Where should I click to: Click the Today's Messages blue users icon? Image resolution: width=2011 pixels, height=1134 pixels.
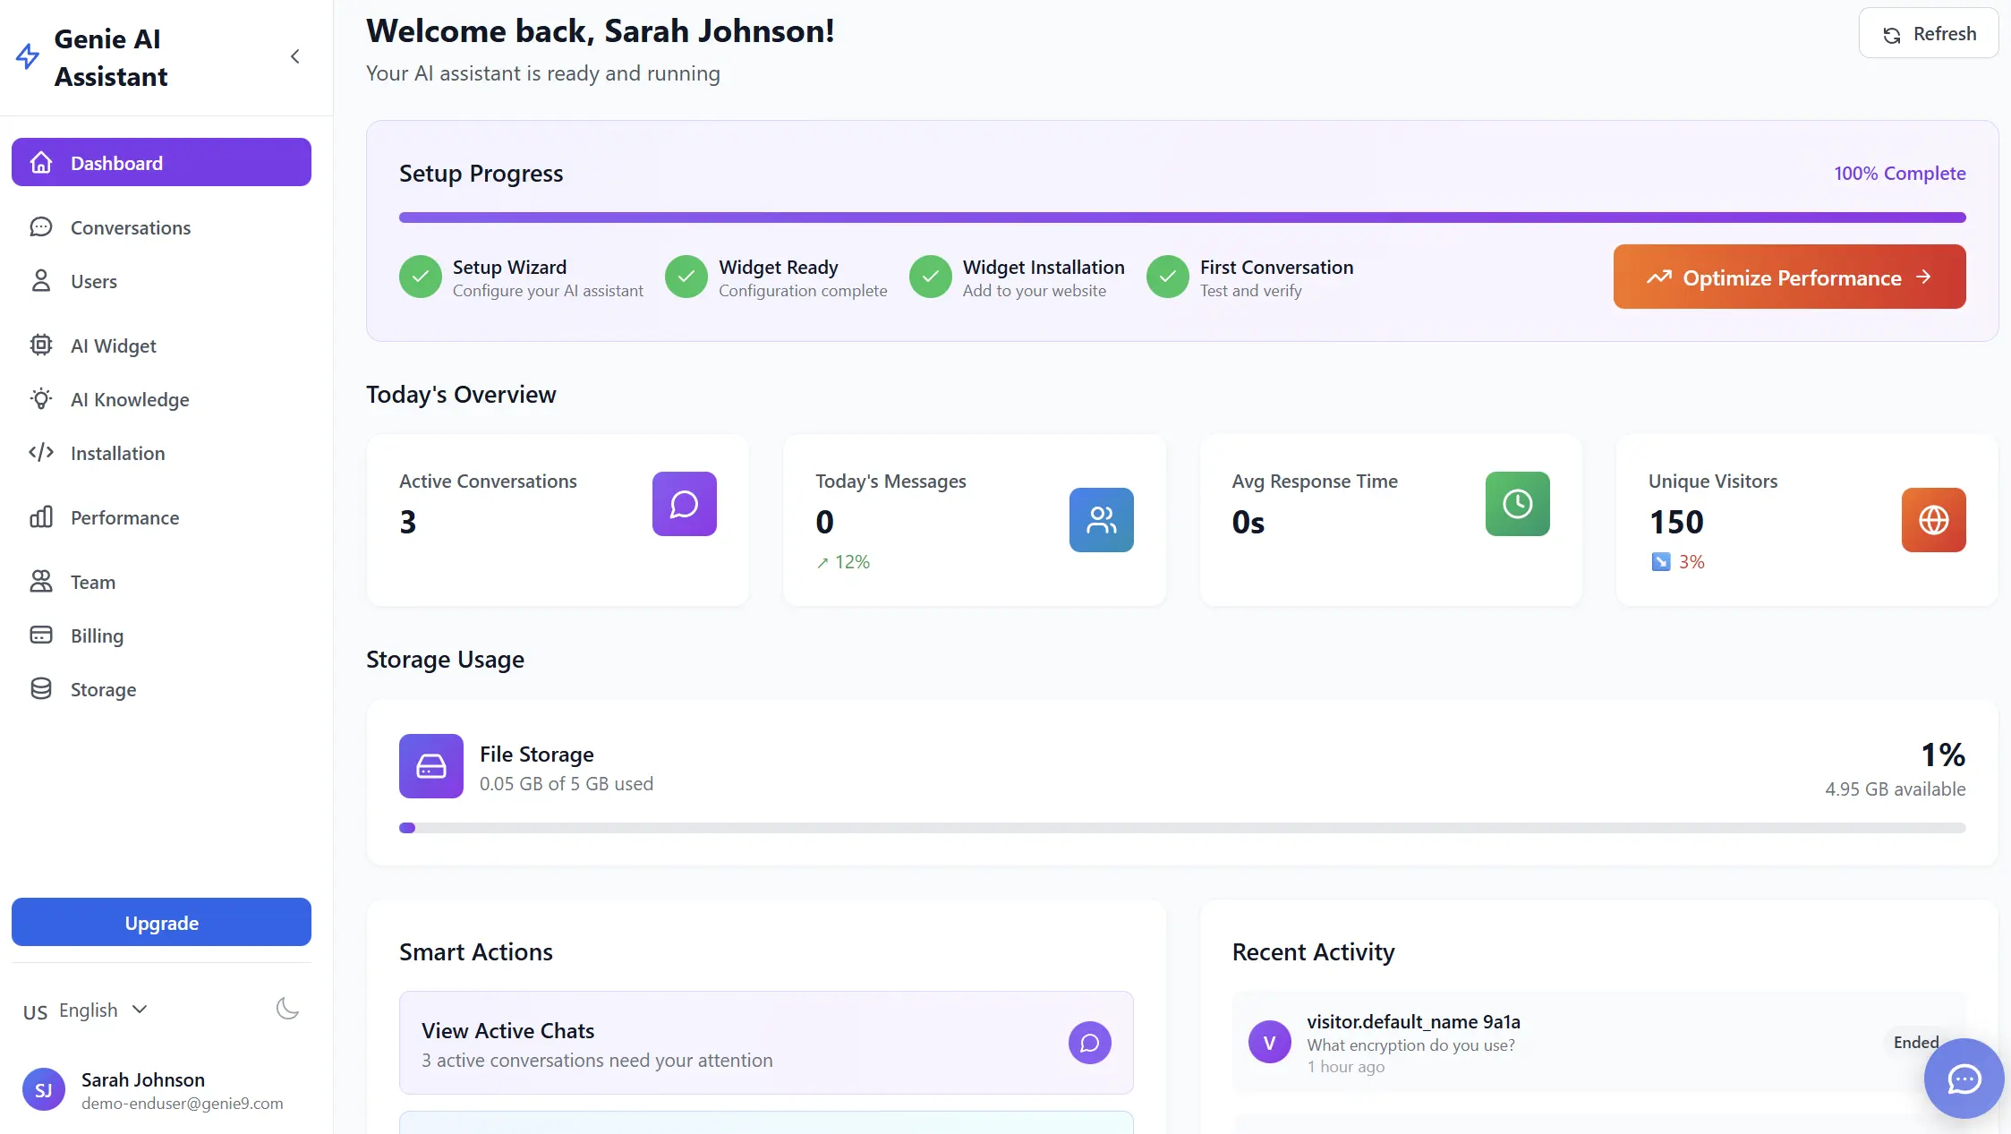click(1102, 520)
